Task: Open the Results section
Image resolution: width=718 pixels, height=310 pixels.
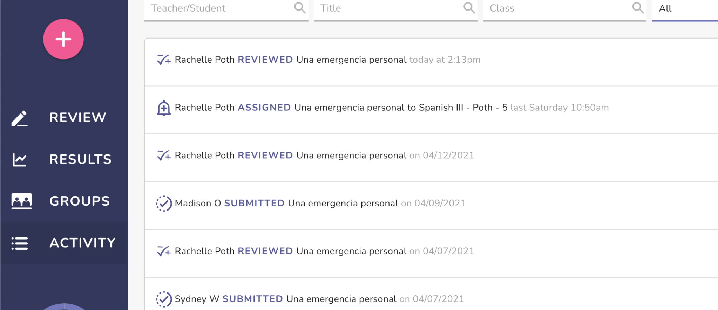Action: pos(80,159)
